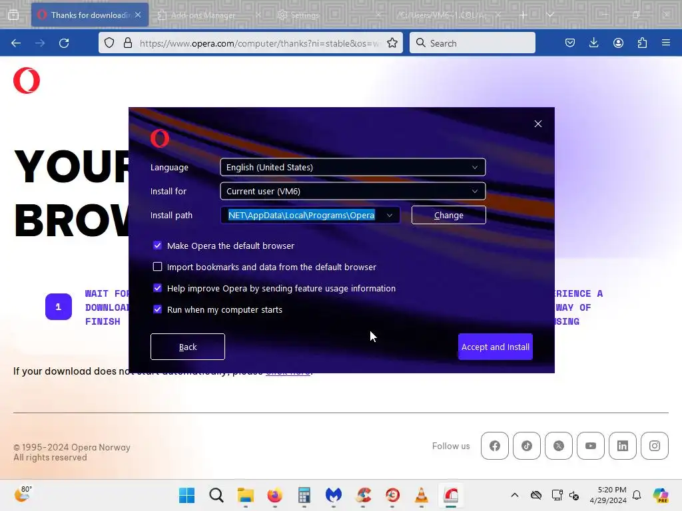This screenshot has width=682, height=511.
Task: Open a new tab with the plus icon
Action: pyautogui.click(x=523, y=15)
